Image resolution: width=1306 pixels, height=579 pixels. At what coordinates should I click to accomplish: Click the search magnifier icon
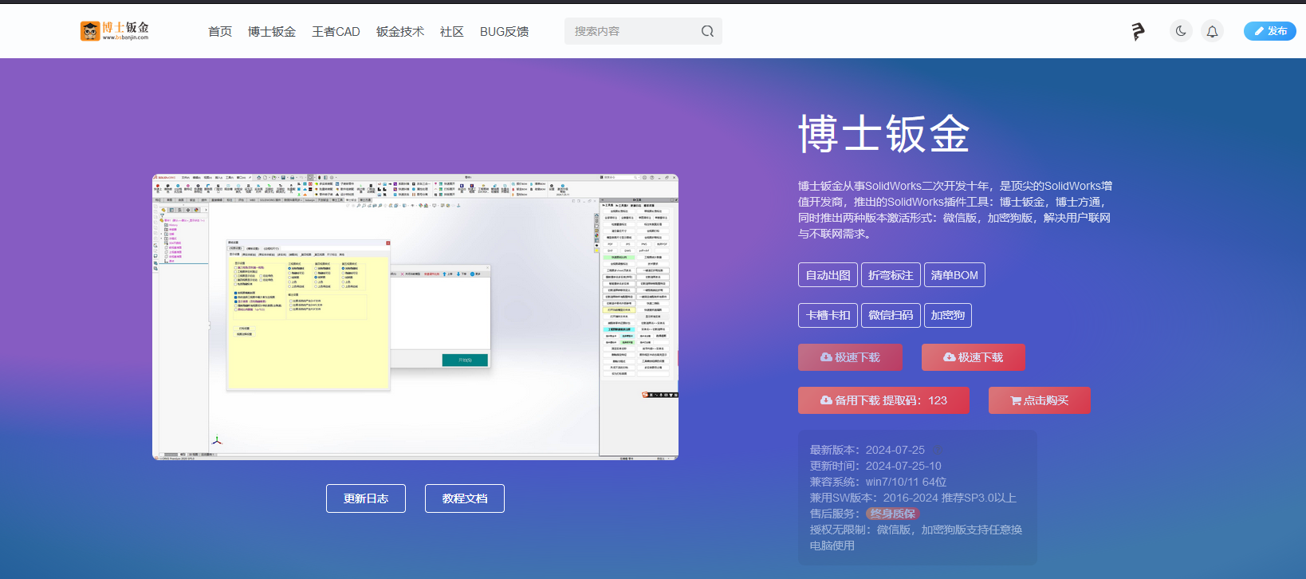click(707, 31)
